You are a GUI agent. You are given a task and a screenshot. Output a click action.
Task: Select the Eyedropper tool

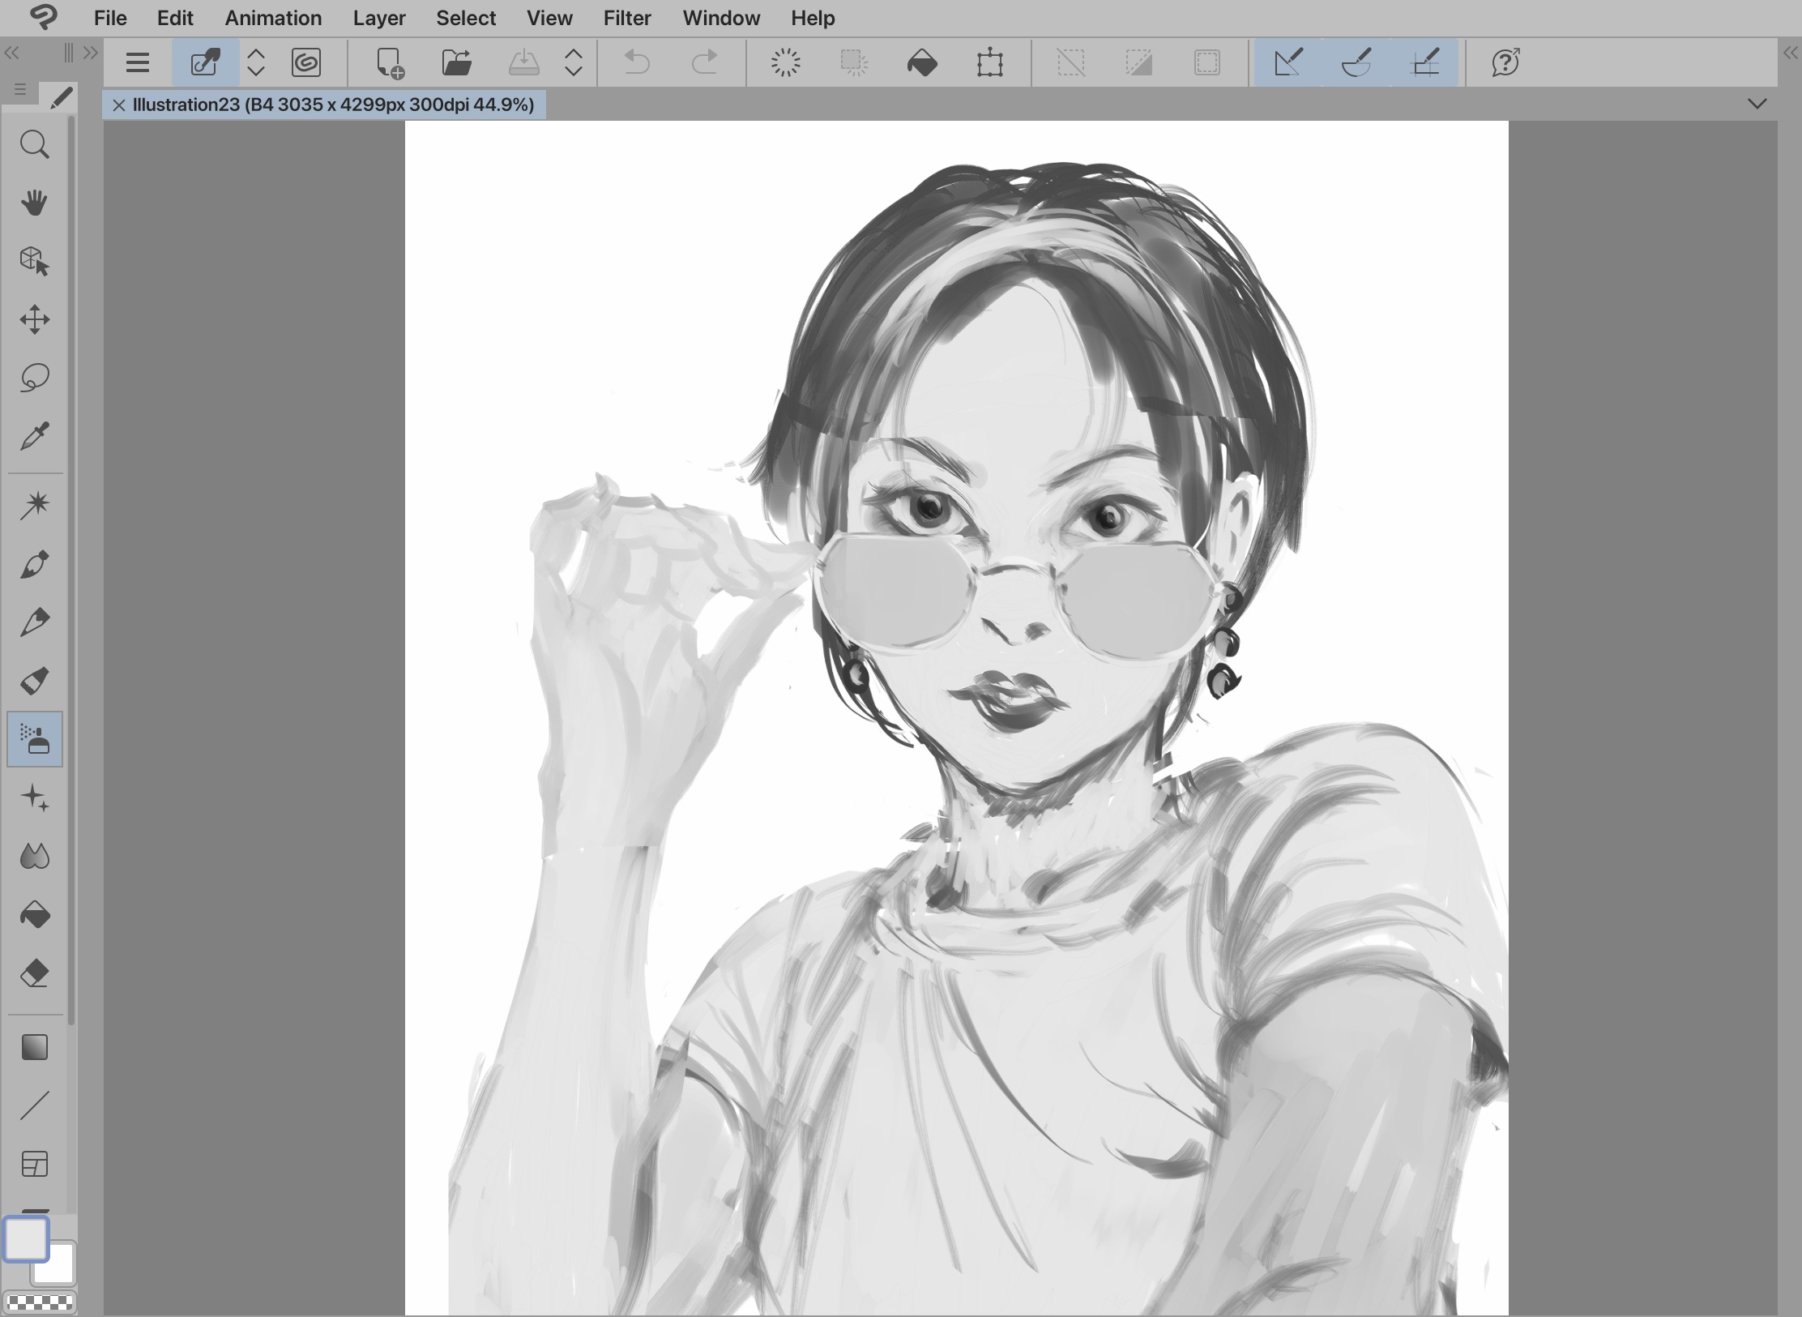pyautogui.click(x=34, y=436)
